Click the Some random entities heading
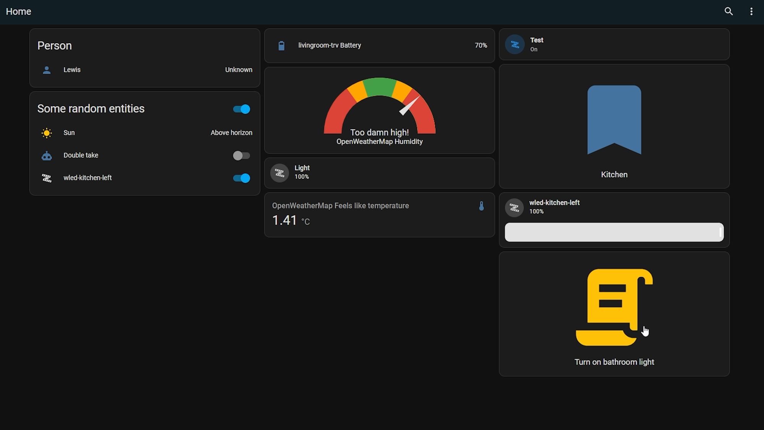The height and width of the screenshot is (430, 764). 91,109
